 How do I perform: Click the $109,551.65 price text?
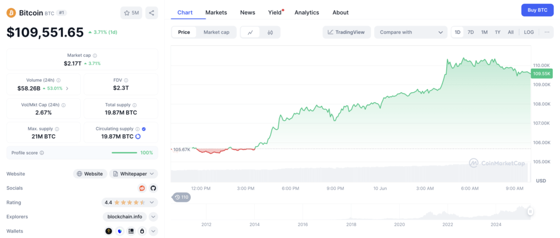[45, 32]
